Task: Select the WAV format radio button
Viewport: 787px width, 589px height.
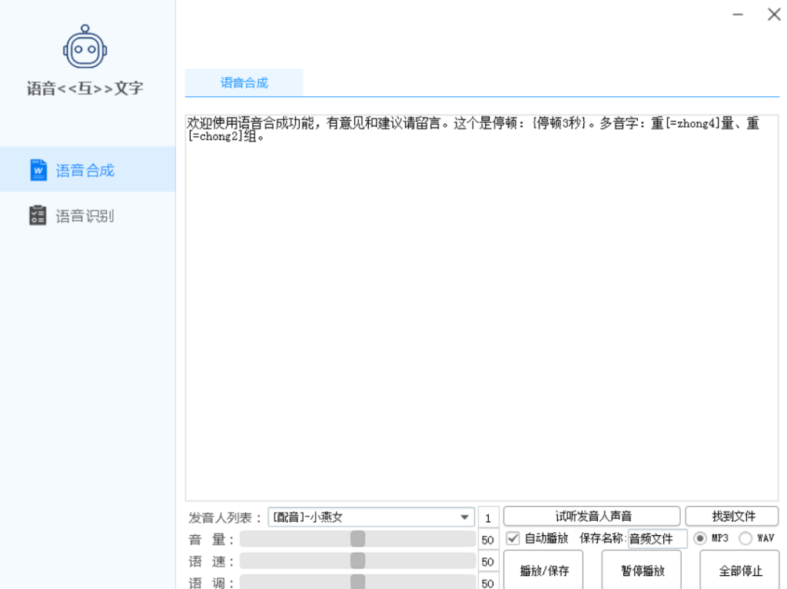Action: point(745,538)
